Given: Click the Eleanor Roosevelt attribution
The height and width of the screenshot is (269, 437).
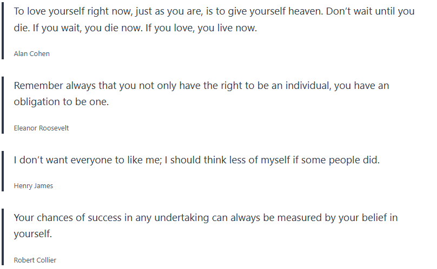Looking at the screenshot, I should tap(41, 128).
